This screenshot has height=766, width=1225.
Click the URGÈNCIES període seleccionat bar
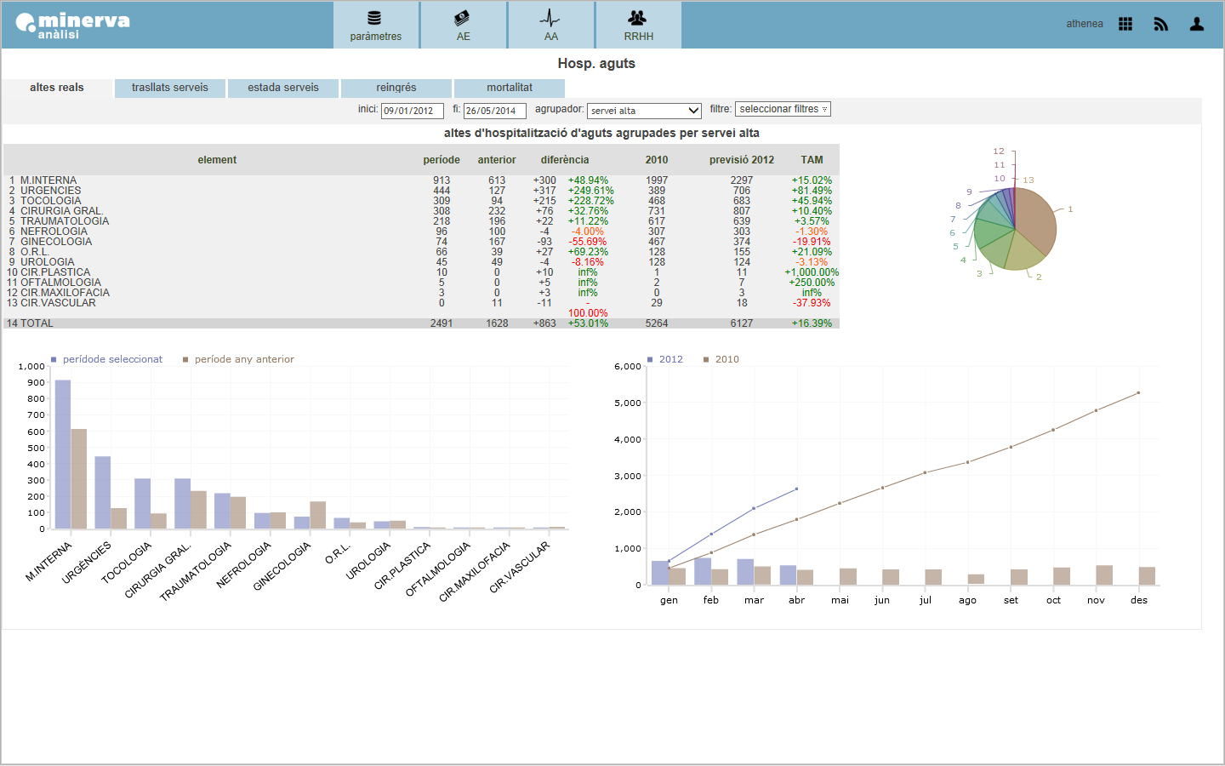(103, 493)
